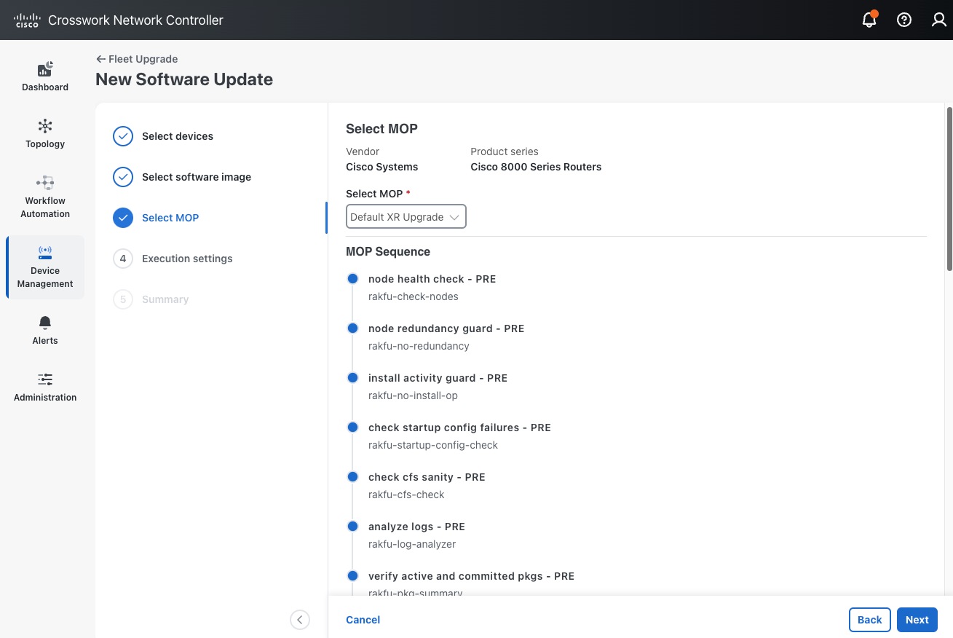Click the Next button

pos(917,620)
